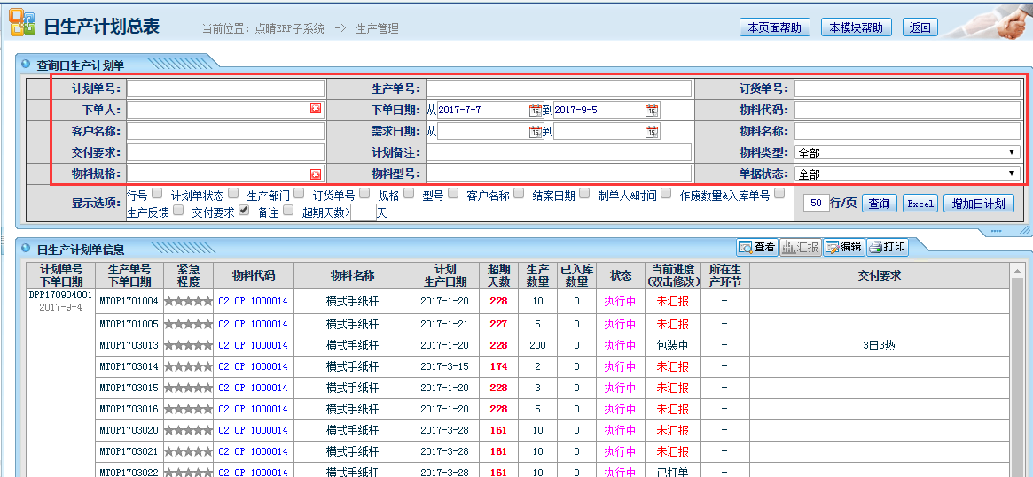Enable the 计划单状态 display checkbox
This screenshot has width=1033, height=477.
[233, 194]
